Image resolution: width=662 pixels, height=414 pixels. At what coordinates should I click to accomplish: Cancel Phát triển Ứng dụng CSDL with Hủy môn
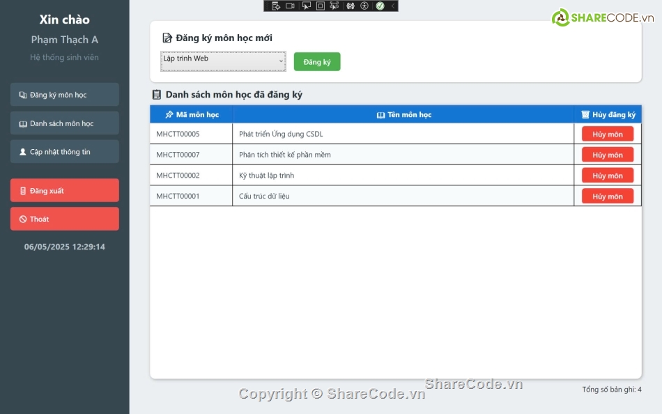click(x=608, y=134)
